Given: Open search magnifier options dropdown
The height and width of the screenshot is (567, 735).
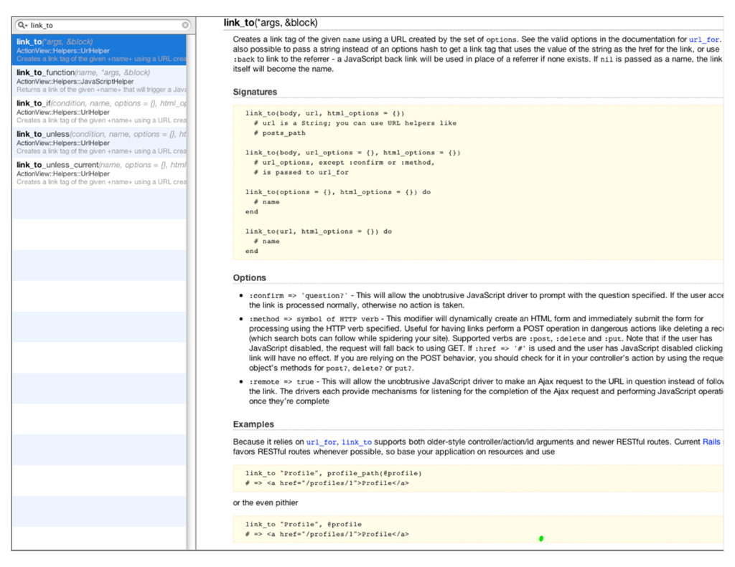Looking at the screenshot, I should point(22,25).
